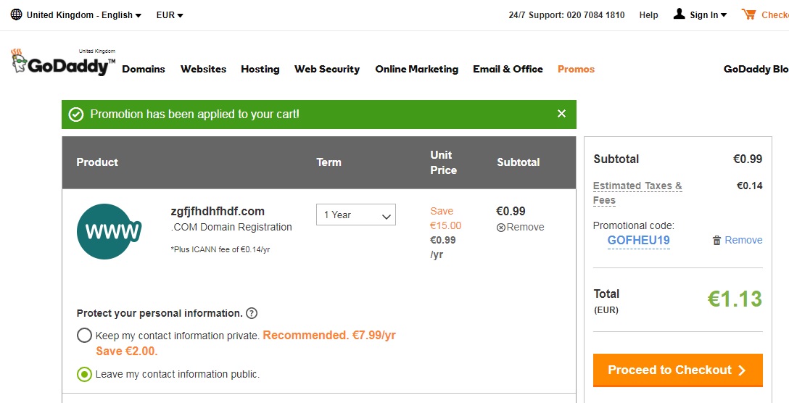
Task: Dismiss the promotion applied banner
Action: pyautogui.click(x=561, y=114)
